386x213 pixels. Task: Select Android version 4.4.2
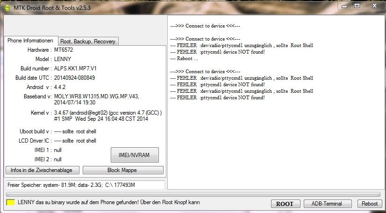pyautogui.click(x=60, y=87)
